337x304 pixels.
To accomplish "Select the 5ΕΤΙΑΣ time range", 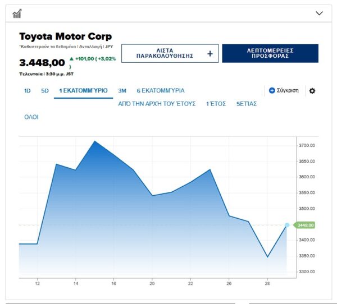I will click(x=246, y=104).
